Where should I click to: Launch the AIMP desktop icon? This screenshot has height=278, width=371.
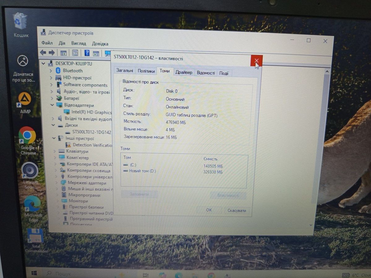[x=25, y=99]
